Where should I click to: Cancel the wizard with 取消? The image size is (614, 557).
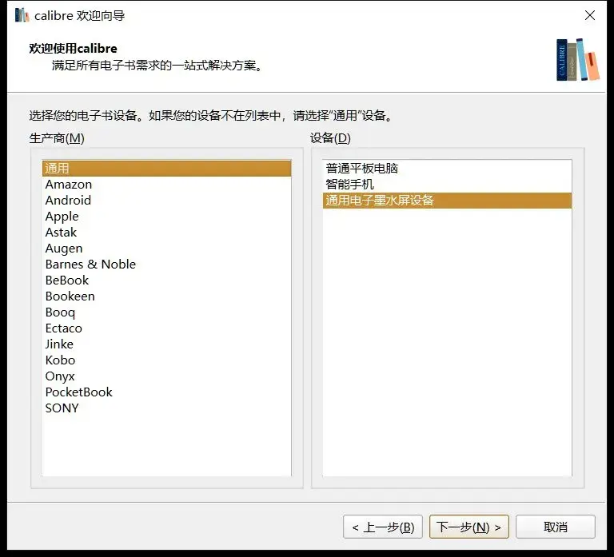pos(556,527)
